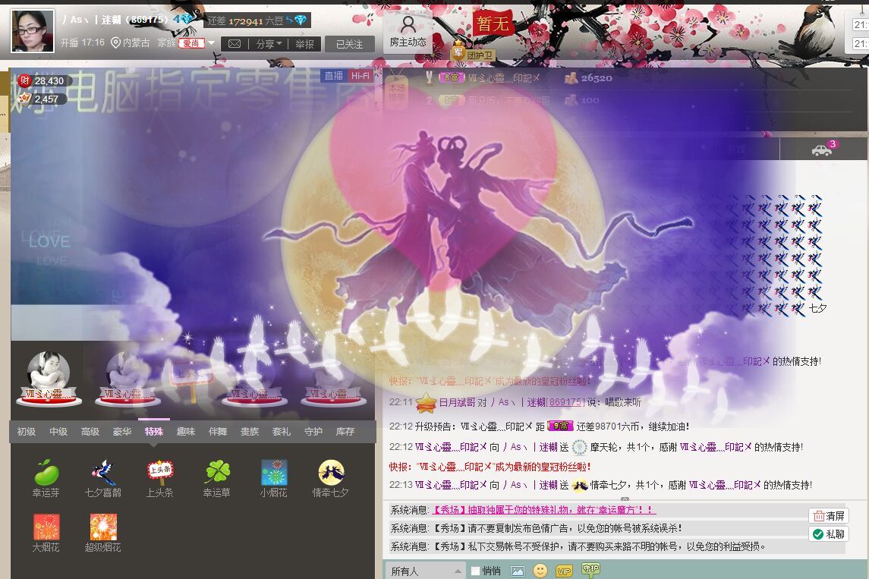The image size is (869, 579).
Task: Select the 幸运草 four-leaf clover gift
Action: [217, 473]
